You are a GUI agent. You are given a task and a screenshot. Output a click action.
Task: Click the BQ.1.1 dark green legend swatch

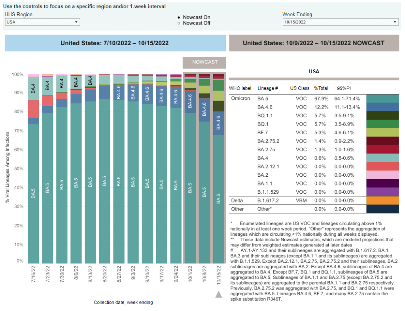click(382, 115)
